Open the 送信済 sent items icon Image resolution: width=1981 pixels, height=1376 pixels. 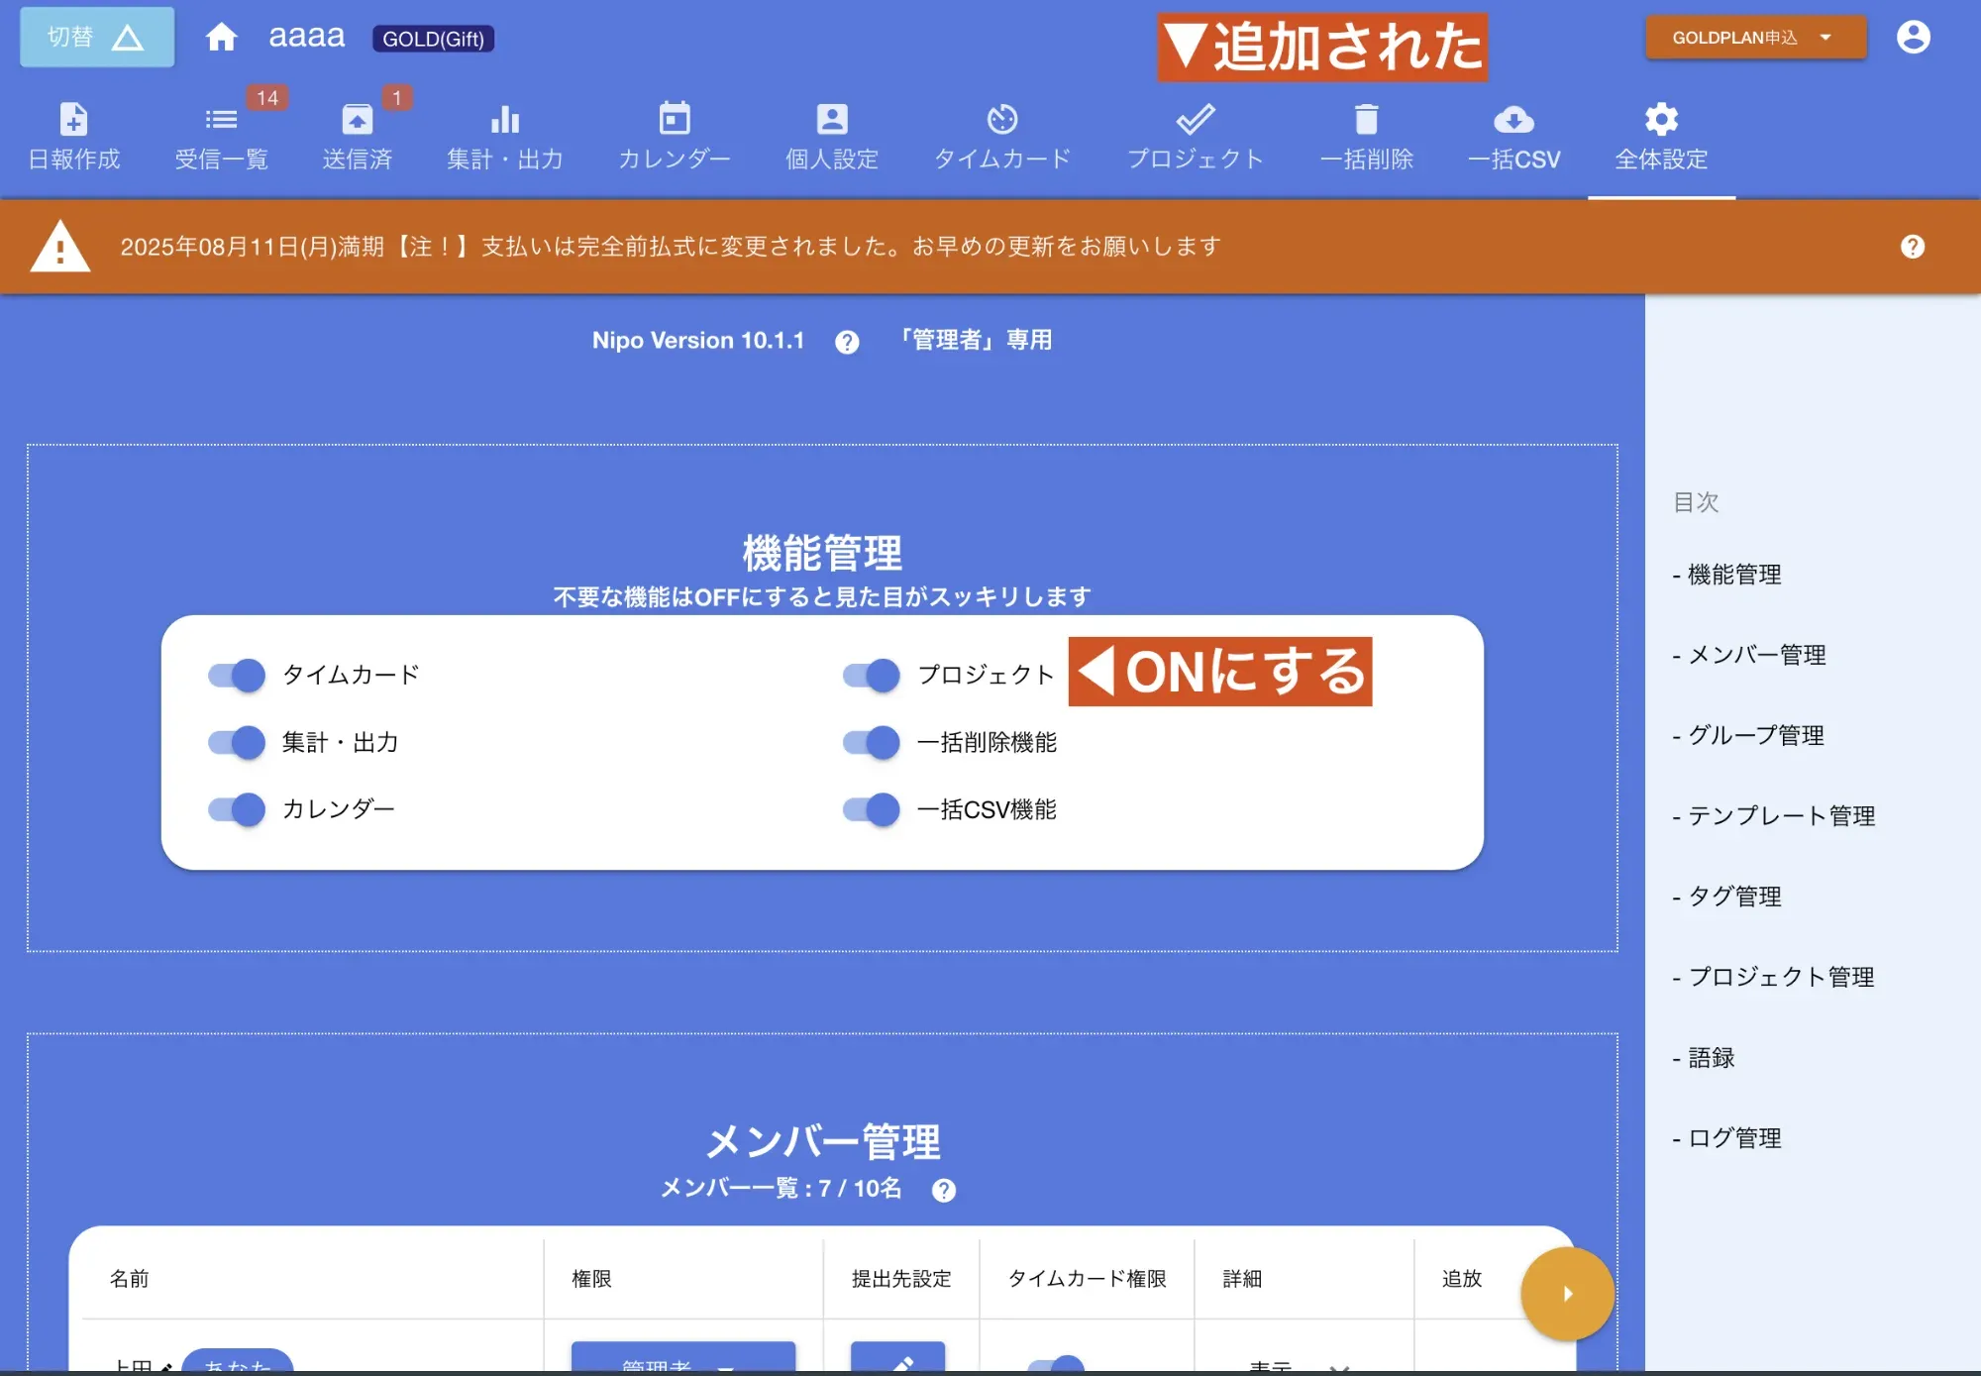pyautogui.click(x=359, y=136)
